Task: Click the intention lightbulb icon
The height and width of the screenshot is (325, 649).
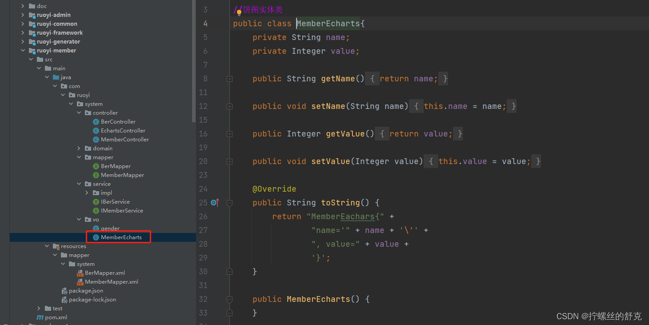Action: click(239, 12)
